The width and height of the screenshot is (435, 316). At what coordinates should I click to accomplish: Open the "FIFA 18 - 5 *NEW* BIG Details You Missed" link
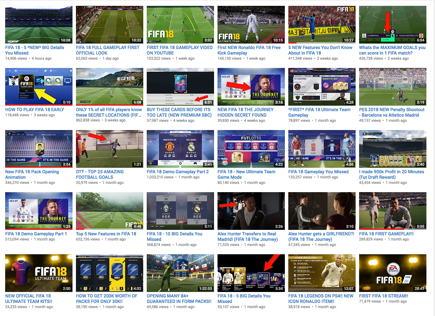(x=34, y=50)
